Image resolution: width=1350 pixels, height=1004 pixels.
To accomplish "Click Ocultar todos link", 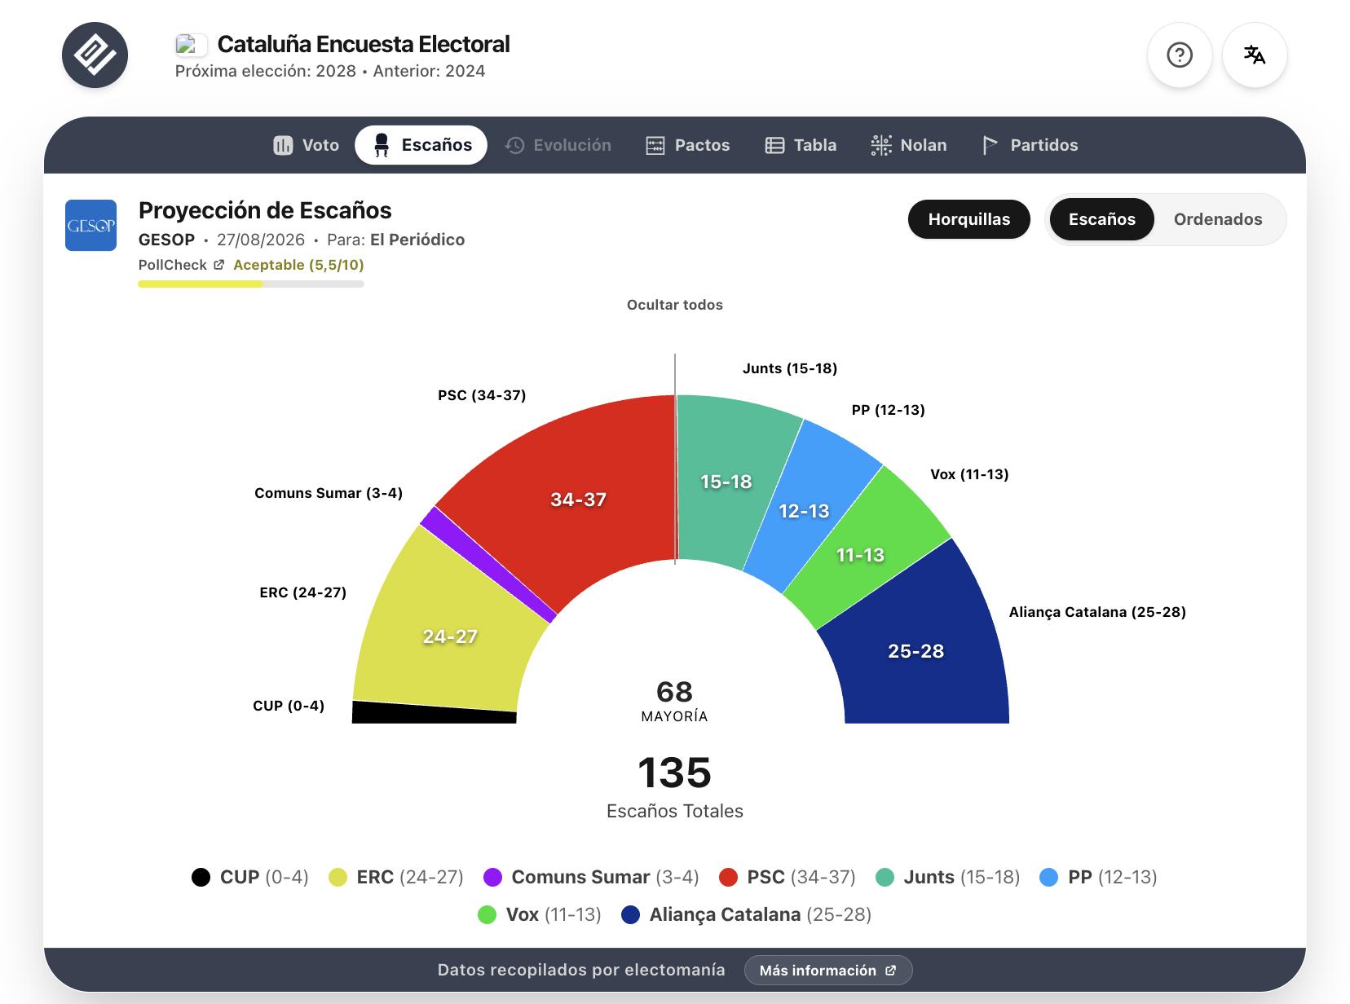I will pos(675,305).
